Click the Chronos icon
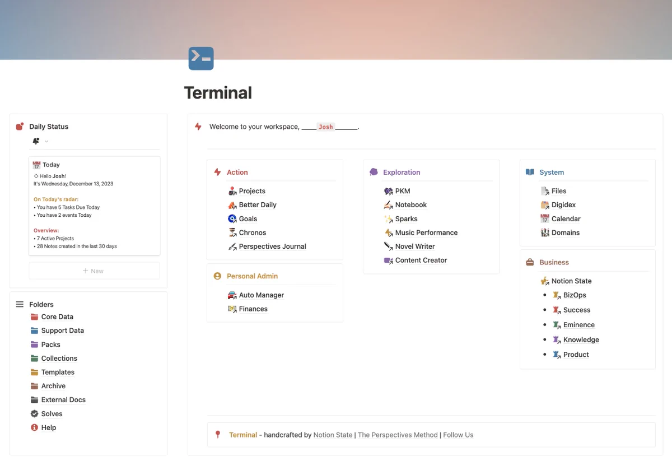The height and width of the screenshot is (470, 672). [x=232, y=232]
